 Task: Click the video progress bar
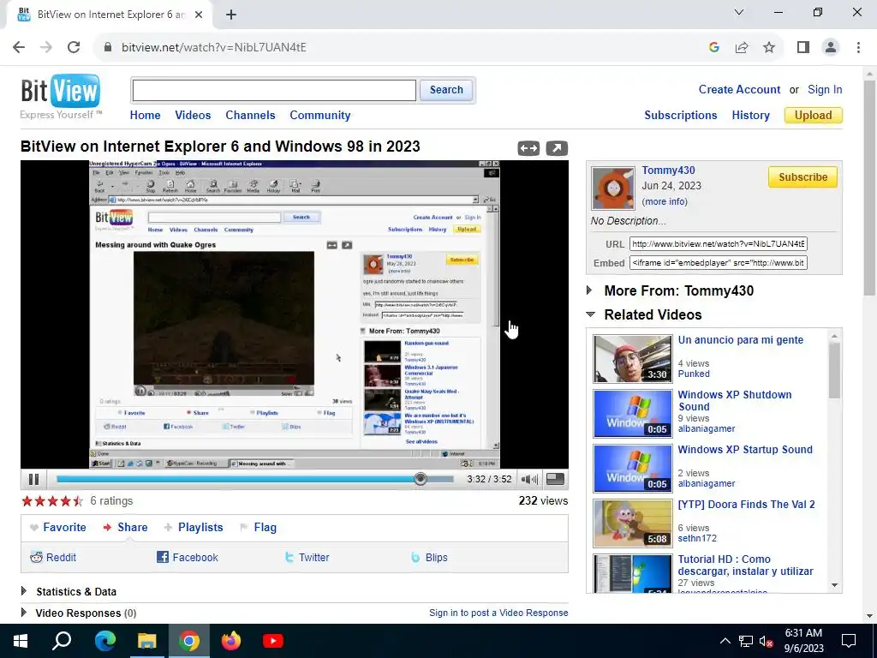[254, 479]
